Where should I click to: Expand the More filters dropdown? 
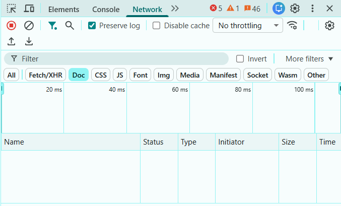pyautogui.click(x=309, y=59)
